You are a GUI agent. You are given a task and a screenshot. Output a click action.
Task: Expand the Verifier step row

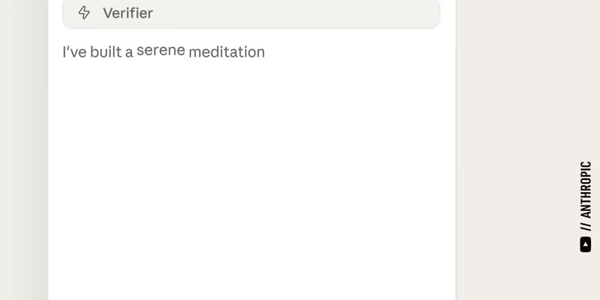tap(251, 13)
